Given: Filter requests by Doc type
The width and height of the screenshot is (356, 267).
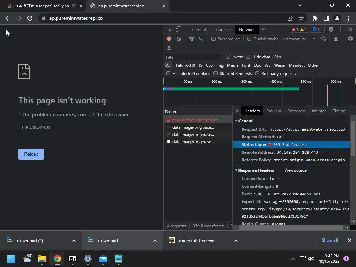Looking at the screenshot, I should [x=257, y=65].
